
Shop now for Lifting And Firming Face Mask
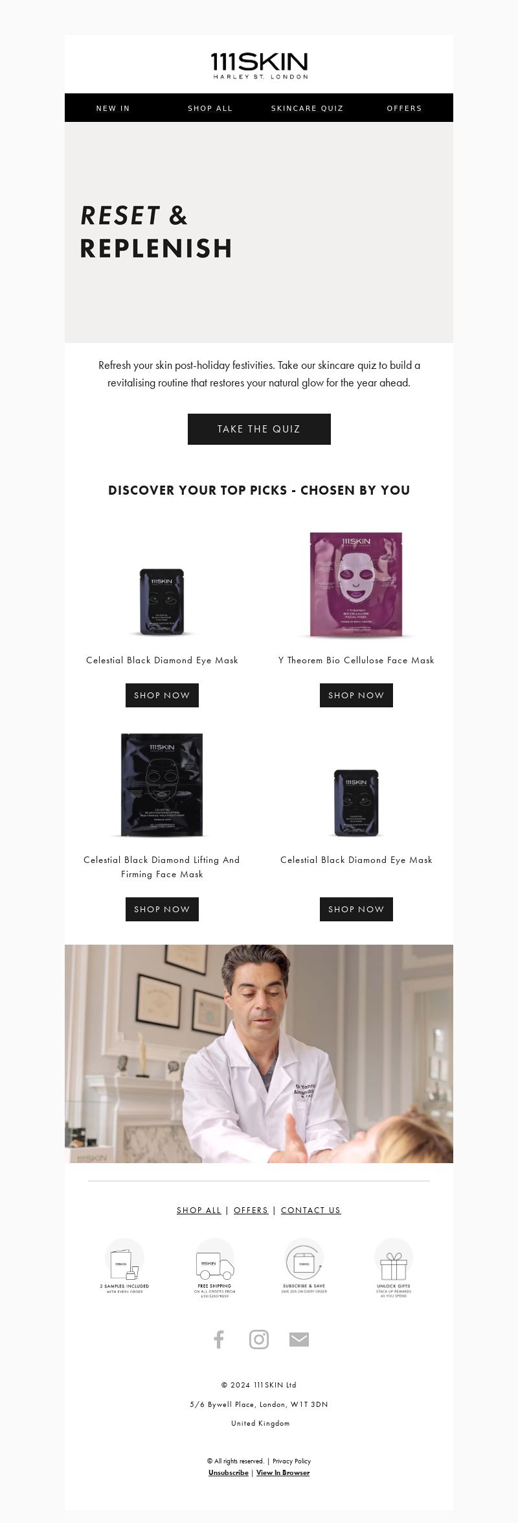(162, 909)
